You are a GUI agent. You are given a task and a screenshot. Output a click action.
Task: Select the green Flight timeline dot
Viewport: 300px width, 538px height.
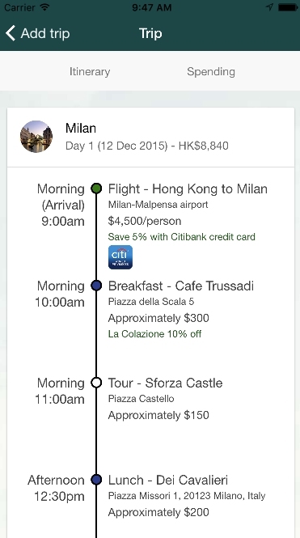click(x=96, y=189)
